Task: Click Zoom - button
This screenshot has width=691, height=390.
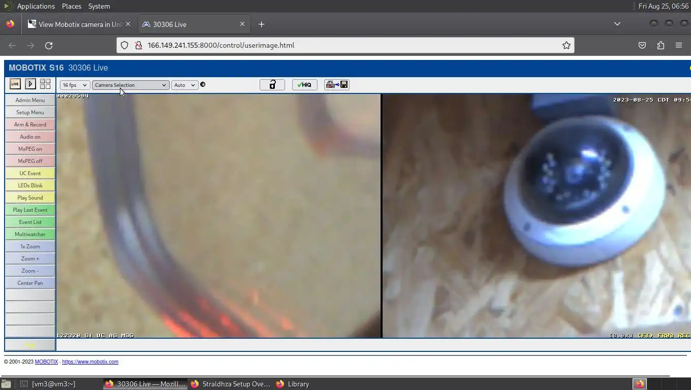Action: click(30, 271)
